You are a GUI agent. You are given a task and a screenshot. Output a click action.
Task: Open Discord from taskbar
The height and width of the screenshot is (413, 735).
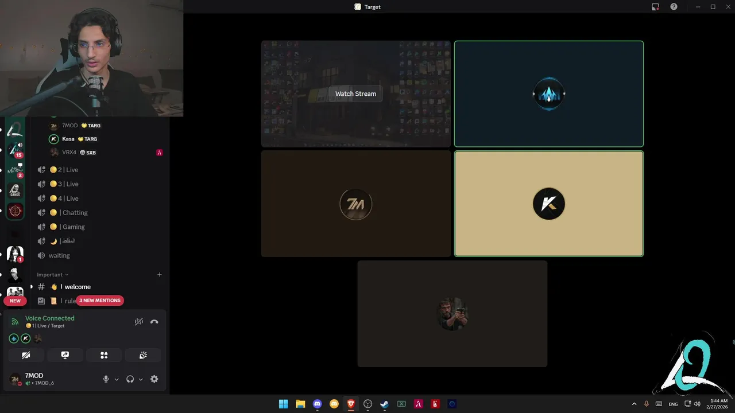pyautogui.click(x=317, y=404)
